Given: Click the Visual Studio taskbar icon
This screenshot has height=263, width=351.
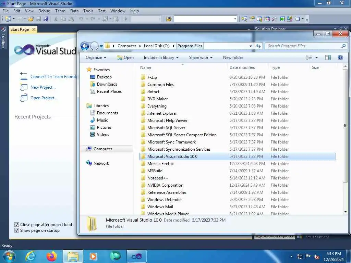Looking at the screenshot, I should [137, 256].
